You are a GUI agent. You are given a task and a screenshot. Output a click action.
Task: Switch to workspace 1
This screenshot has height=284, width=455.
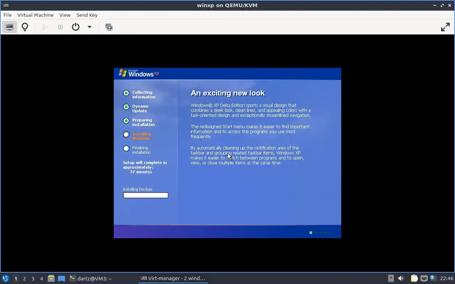16,278
